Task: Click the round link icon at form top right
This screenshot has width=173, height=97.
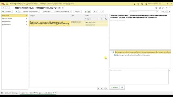Action: pyautogui.click(x=160, y=8)
